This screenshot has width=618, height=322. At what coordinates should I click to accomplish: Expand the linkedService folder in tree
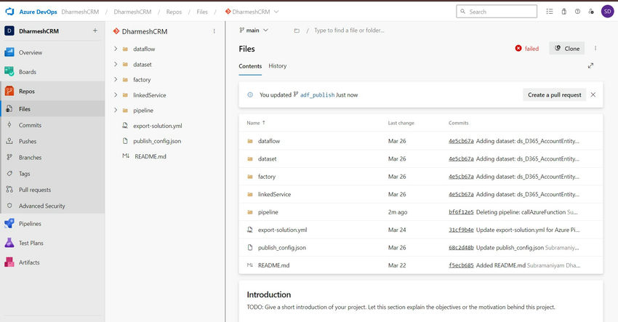[x=116, y=95]
